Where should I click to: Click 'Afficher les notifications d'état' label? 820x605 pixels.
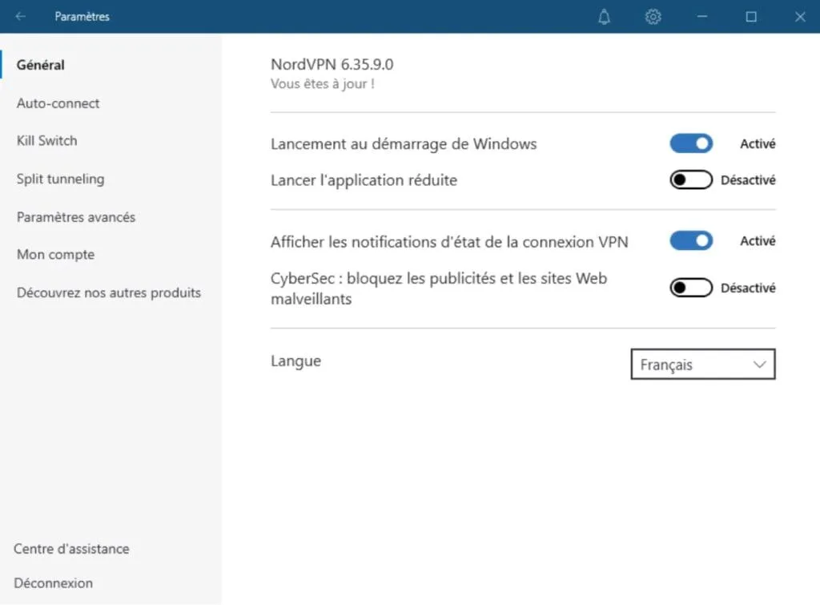[x=449, y=242]
